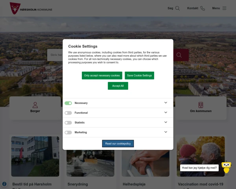236x189 pixels.
Task: Click the Functional category label
Action: (x=81, y=113)
